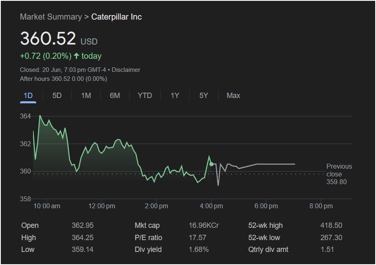View the Max chart range
The height and width of the screenshot is (265, 376).
(233, 96)
